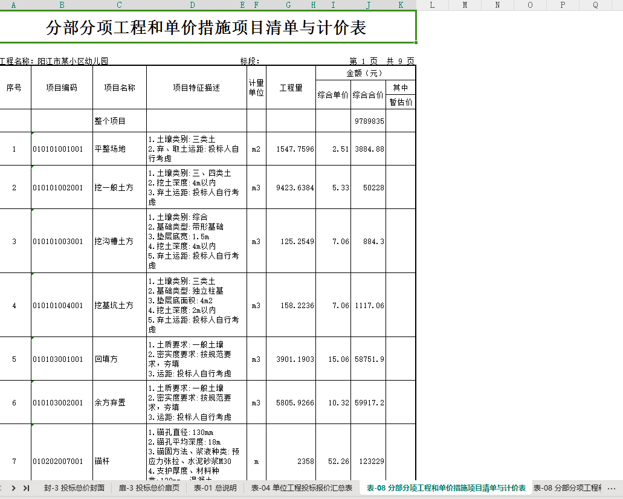Select the 项目特征描述 header cell
This screenshot has height=499, width=623.
click(x=196, y=88)
